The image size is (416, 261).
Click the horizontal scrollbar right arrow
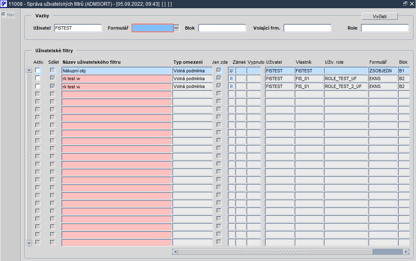pos(406,252)
